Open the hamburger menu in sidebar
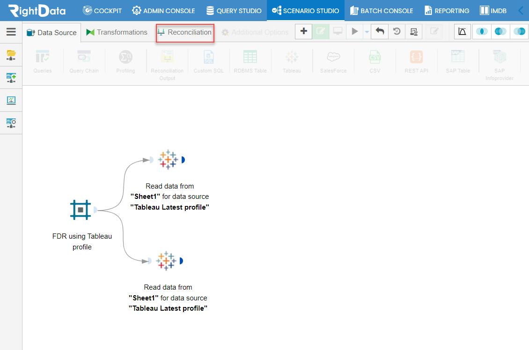Viewport: 529px width, 350px height. [x=11, y=32]
